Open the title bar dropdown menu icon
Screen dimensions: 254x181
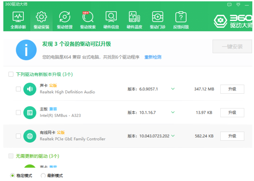(238, 5)
